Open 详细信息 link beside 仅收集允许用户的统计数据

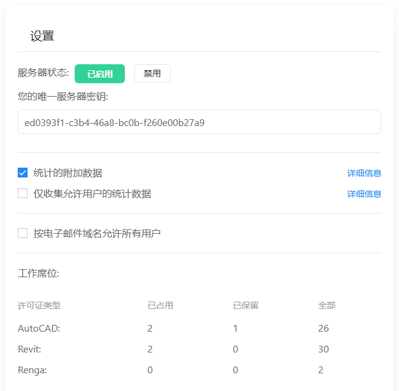pyautogui.click(x=364, y=194)
